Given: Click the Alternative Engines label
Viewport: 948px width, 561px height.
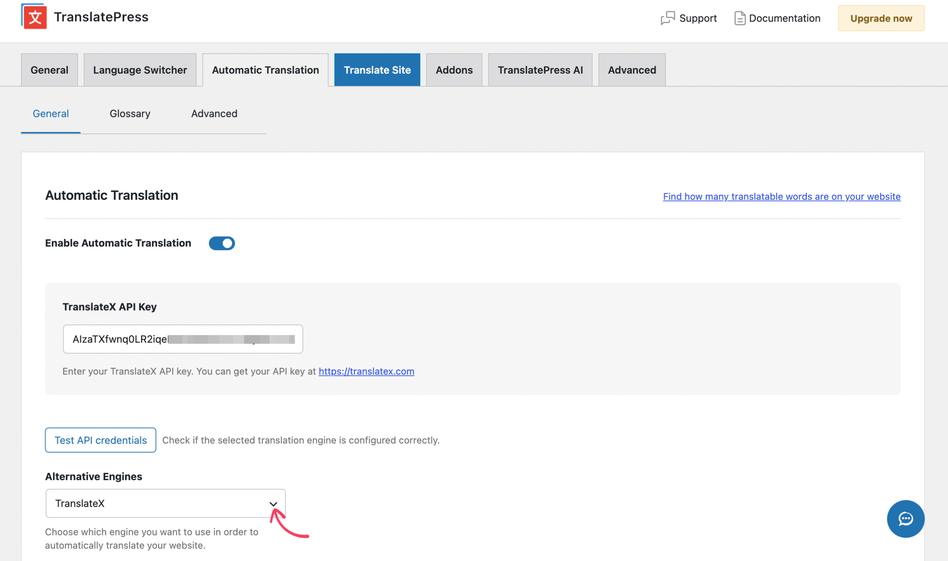Looking at the screenshot, I should (94, 476).
